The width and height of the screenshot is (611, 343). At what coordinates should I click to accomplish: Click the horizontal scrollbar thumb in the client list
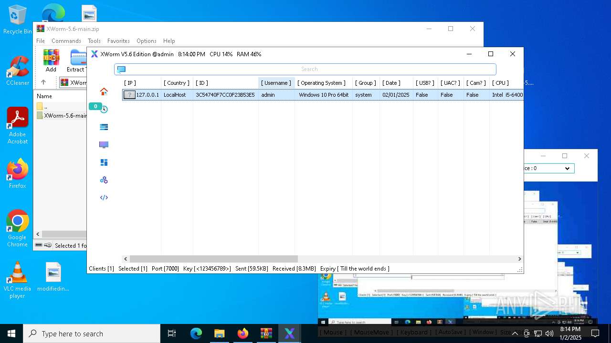213,259
